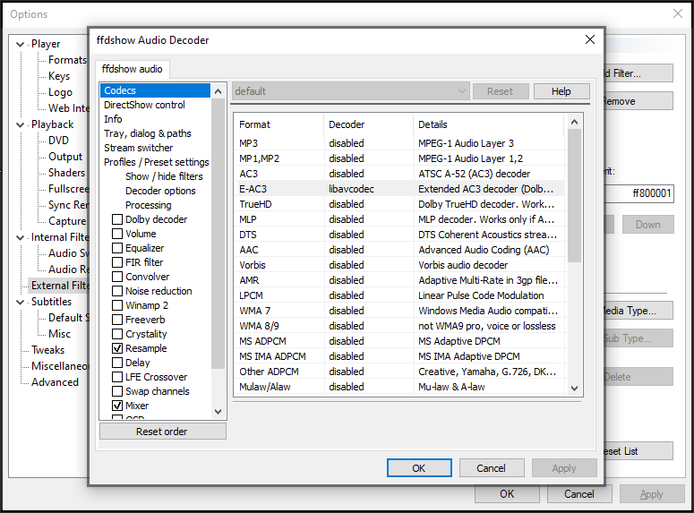694x513 pixels.
Task: Check the Winamp 2 box
Action: (x=117, y=305)
